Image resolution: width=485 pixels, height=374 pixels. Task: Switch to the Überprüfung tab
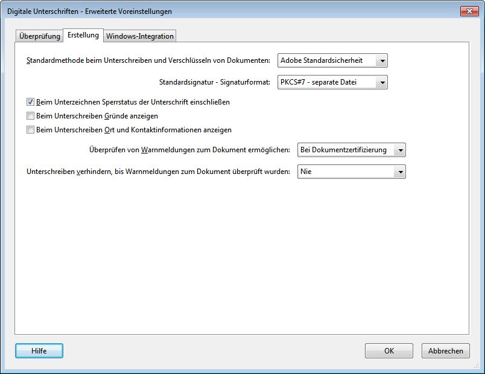tap(40, 36)
